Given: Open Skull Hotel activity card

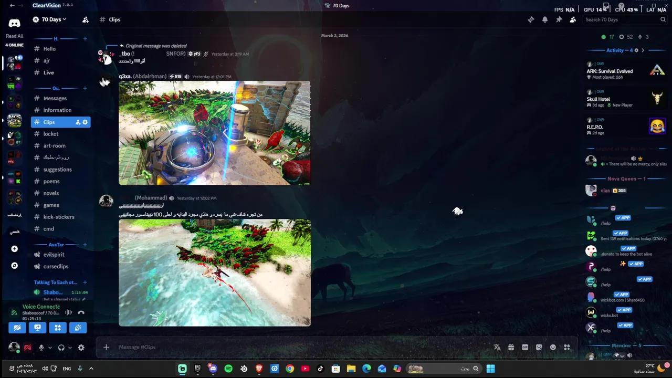Looking at the screenshot, I should click(626, 99).
